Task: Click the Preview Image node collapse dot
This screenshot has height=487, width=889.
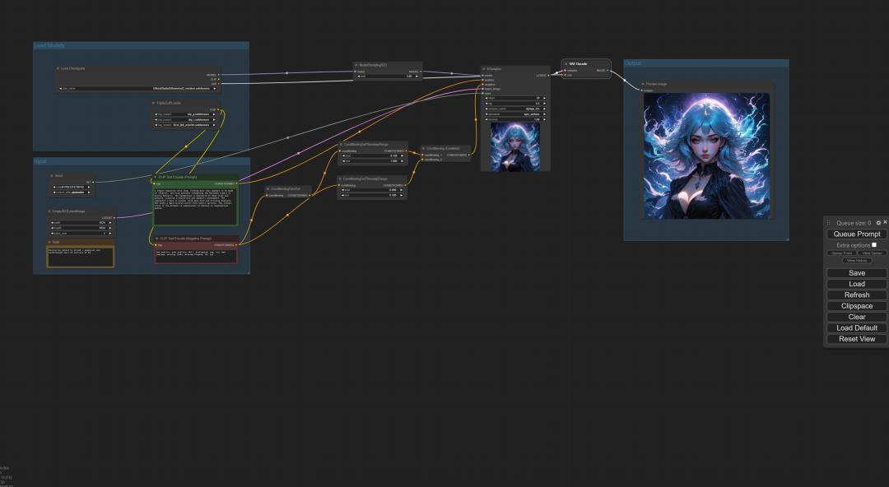Action: tap(642, 84)
